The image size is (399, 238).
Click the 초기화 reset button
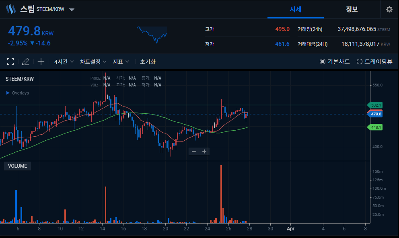click(148, 62)
